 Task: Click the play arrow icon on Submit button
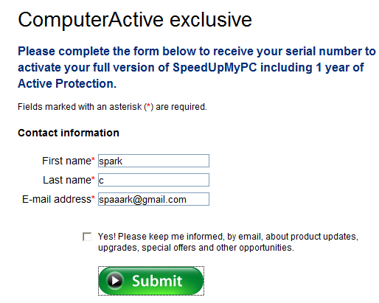(114, 280)
